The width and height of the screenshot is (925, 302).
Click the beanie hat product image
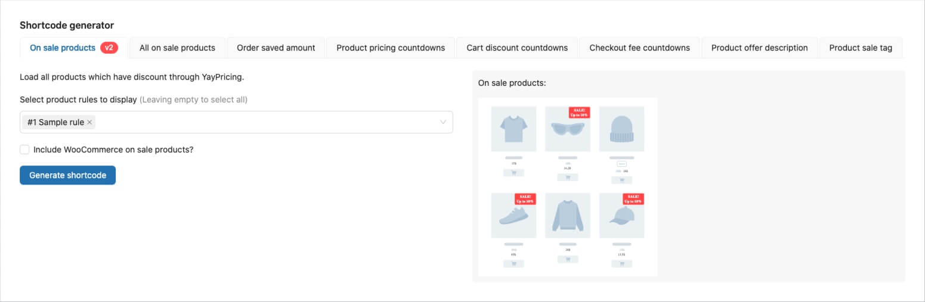[x=621, y=129]
